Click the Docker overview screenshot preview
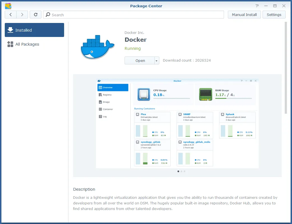The image size is (292, 224). [177, 124]
